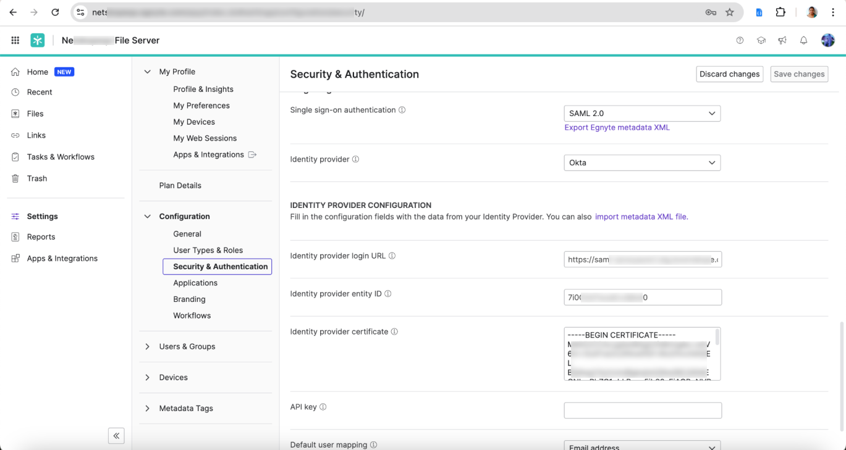Open My Devices
846x450 pixels.
(194, 122)
